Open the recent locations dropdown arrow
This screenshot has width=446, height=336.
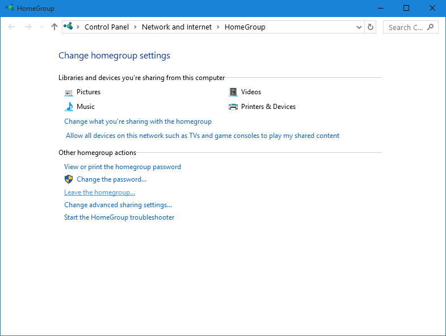tap(41, 27)
